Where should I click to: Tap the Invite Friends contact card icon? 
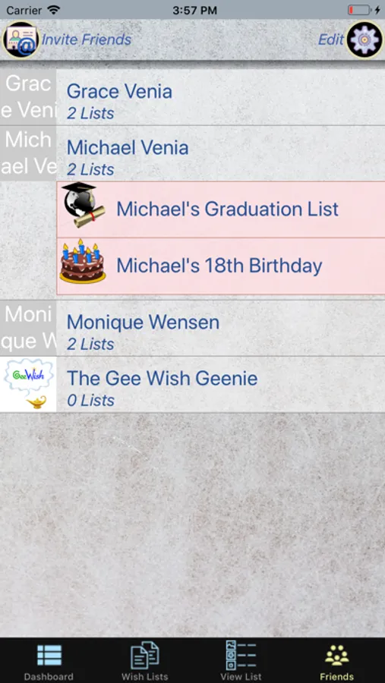pyautogui.click(x=21, y=39)
